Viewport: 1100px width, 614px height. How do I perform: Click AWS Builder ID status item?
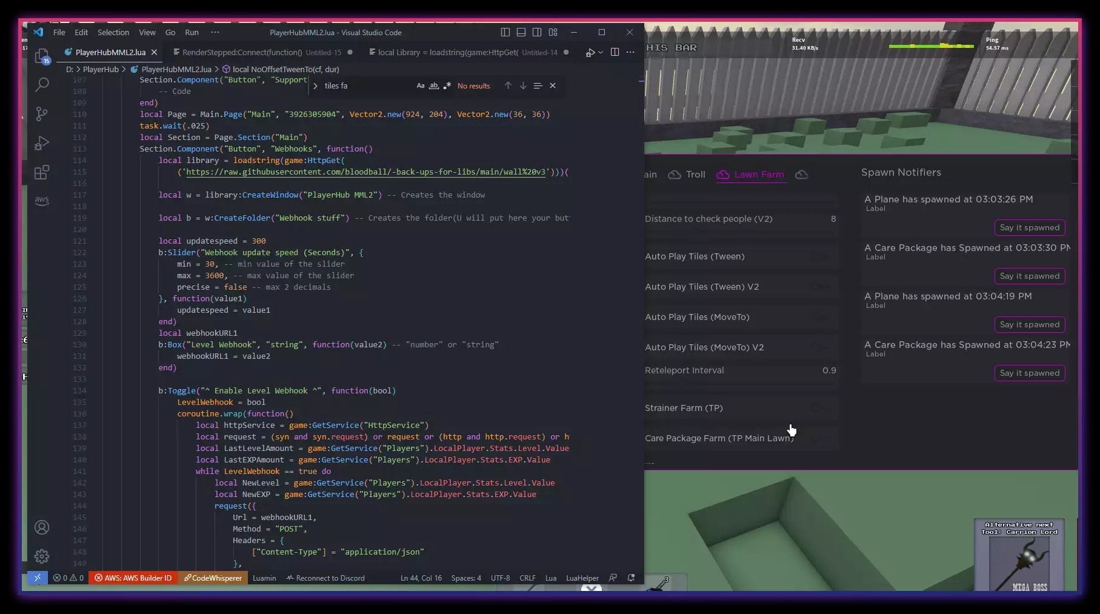coord(133,578)
